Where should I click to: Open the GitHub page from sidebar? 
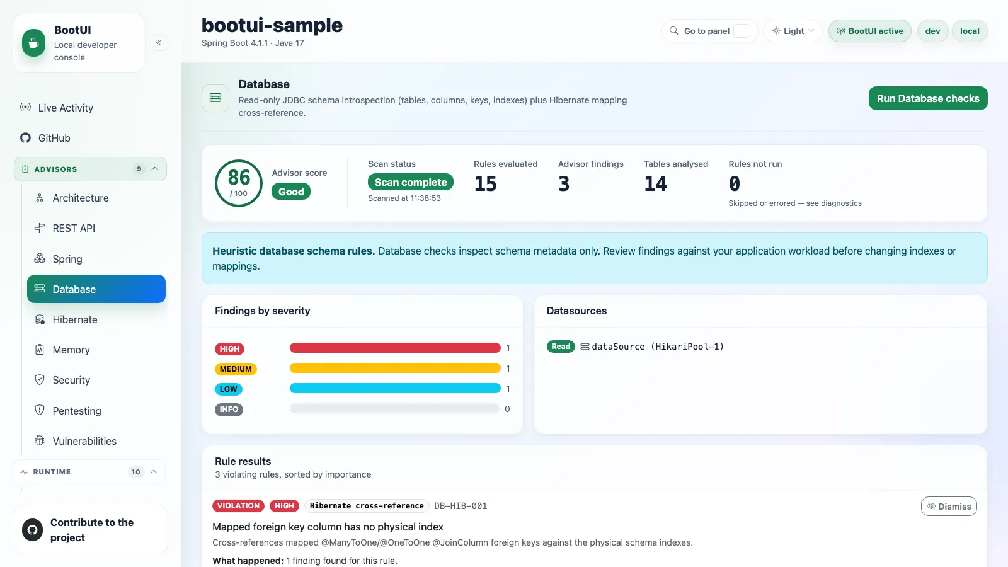[x=90, y=138]
